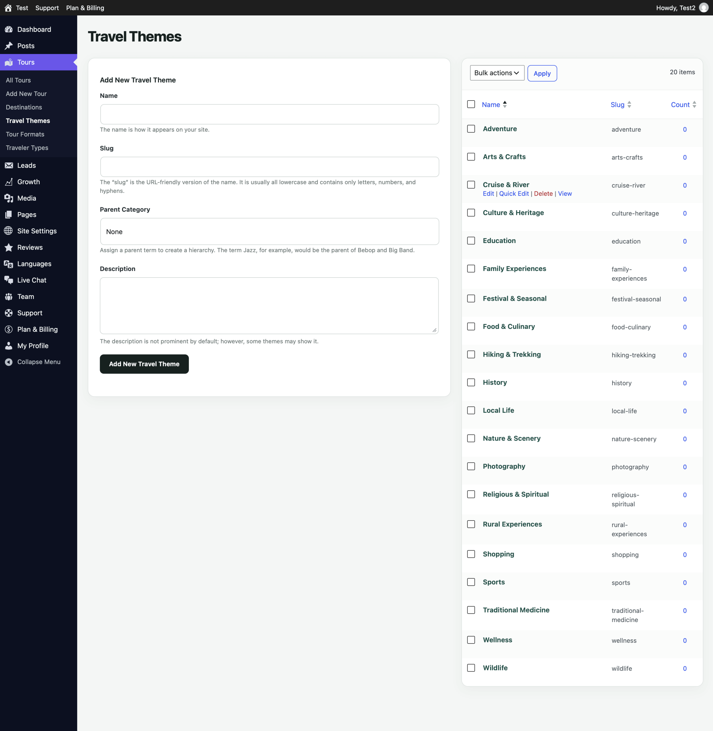The image size is (713, 731).
Task: Click the Team group icon
Action: tap(9, 297)
